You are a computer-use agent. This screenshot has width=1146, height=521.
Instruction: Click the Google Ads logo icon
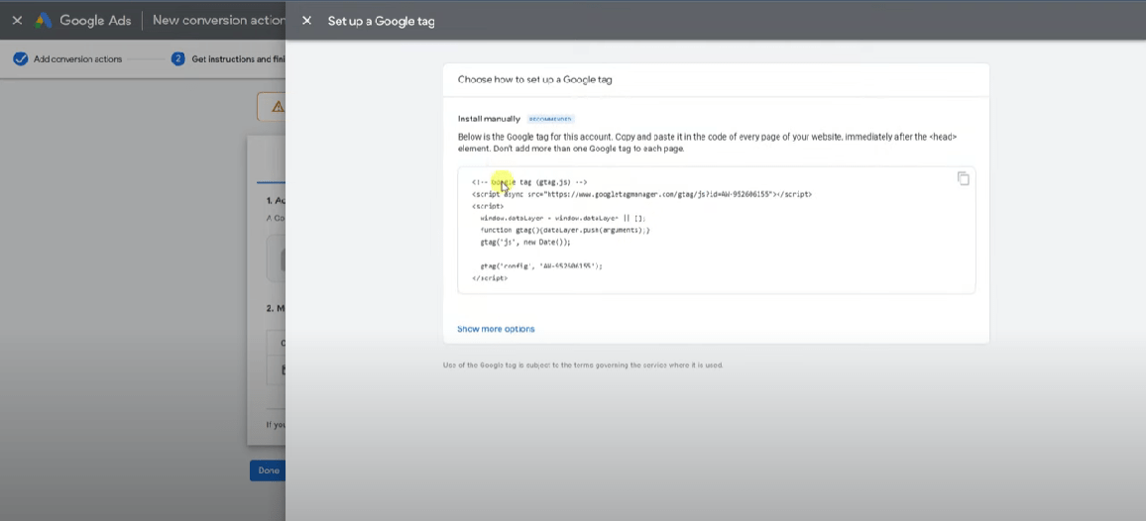coord(44,21)
